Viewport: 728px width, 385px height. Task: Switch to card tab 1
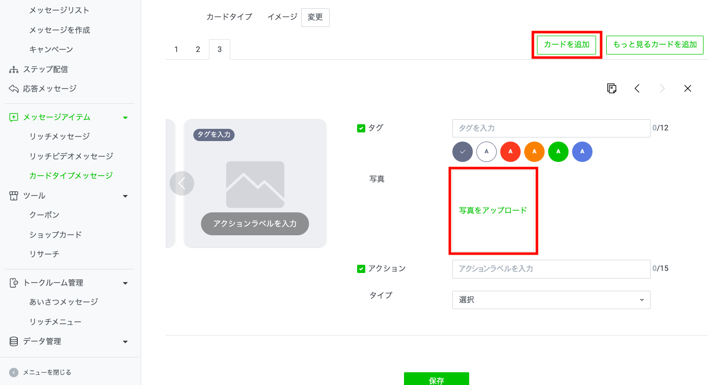coord(176,49)
